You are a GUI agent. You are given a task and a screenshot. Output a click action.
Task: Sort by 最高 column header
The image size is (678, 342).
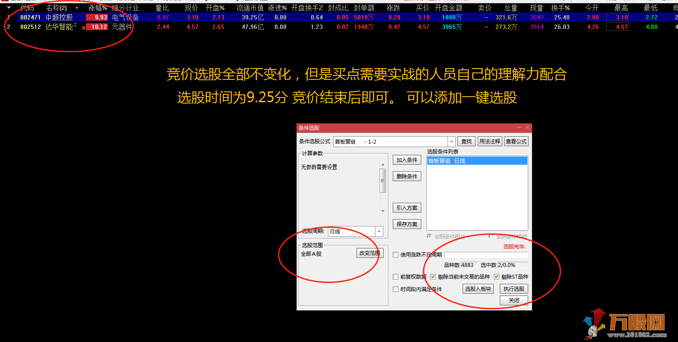click(x=621, y=8)
